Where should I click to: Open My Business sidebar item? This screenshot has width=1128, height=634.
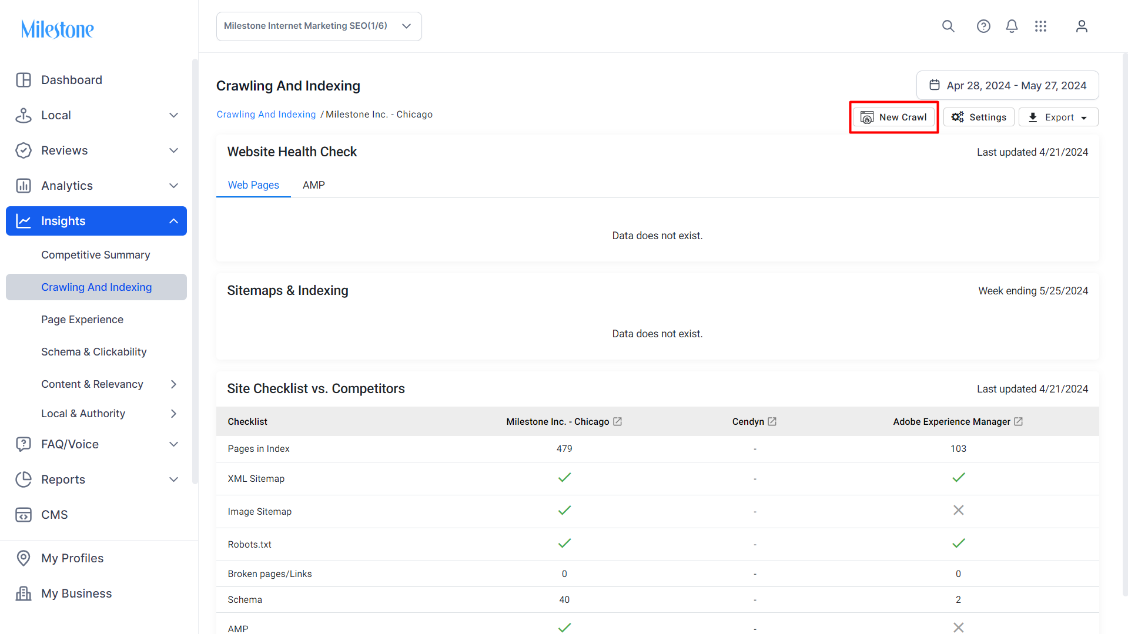pyautogui.click(x=76, y=593)
